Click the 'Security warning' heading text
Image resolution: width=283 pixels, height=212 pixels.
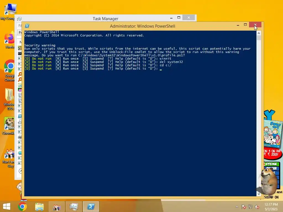point(40,45)
